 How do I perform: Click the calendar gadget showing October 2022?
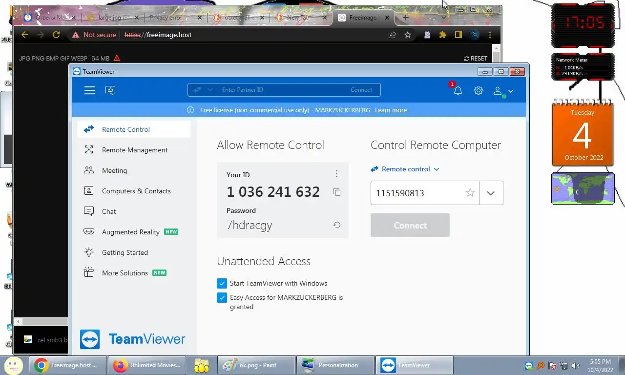(583, 132)
